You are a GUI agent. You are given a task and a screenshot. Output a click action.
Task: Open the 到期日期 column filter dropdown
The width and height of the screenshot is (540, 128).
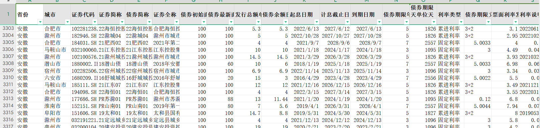(x=379, y=22)
